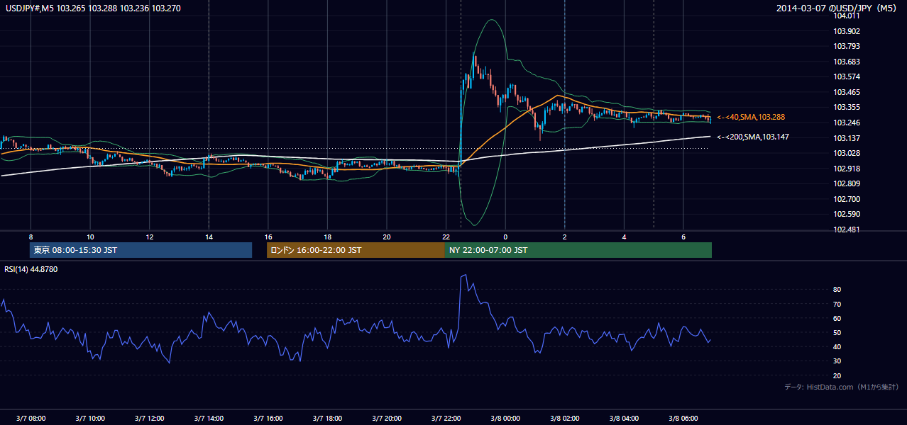This screenshot has width=907, height=425.
Task: Click price level 103.355 on the price axis
Action: [847, 108]
